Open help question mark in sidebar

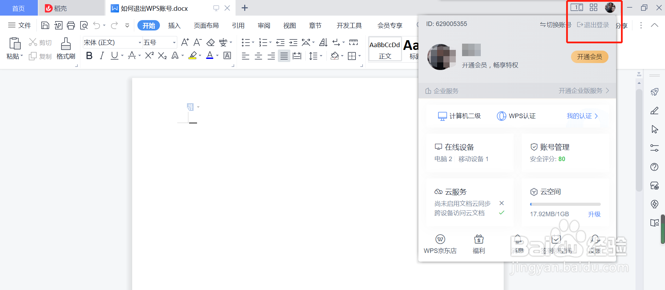pyautogui.click(x=655, y=167)
